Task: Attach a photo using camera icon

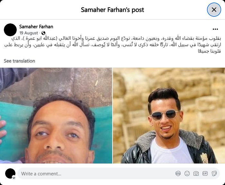Action: pyautogui.click(x=196, y=173)
